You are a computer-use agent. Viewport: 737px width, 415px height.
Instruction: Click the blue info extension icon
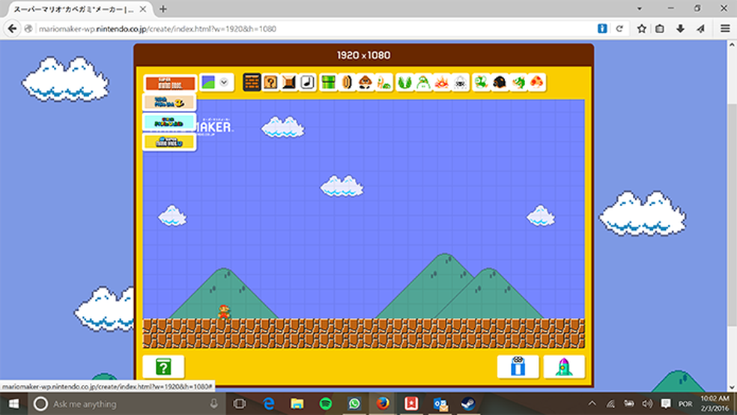click(x=602, y=28)
